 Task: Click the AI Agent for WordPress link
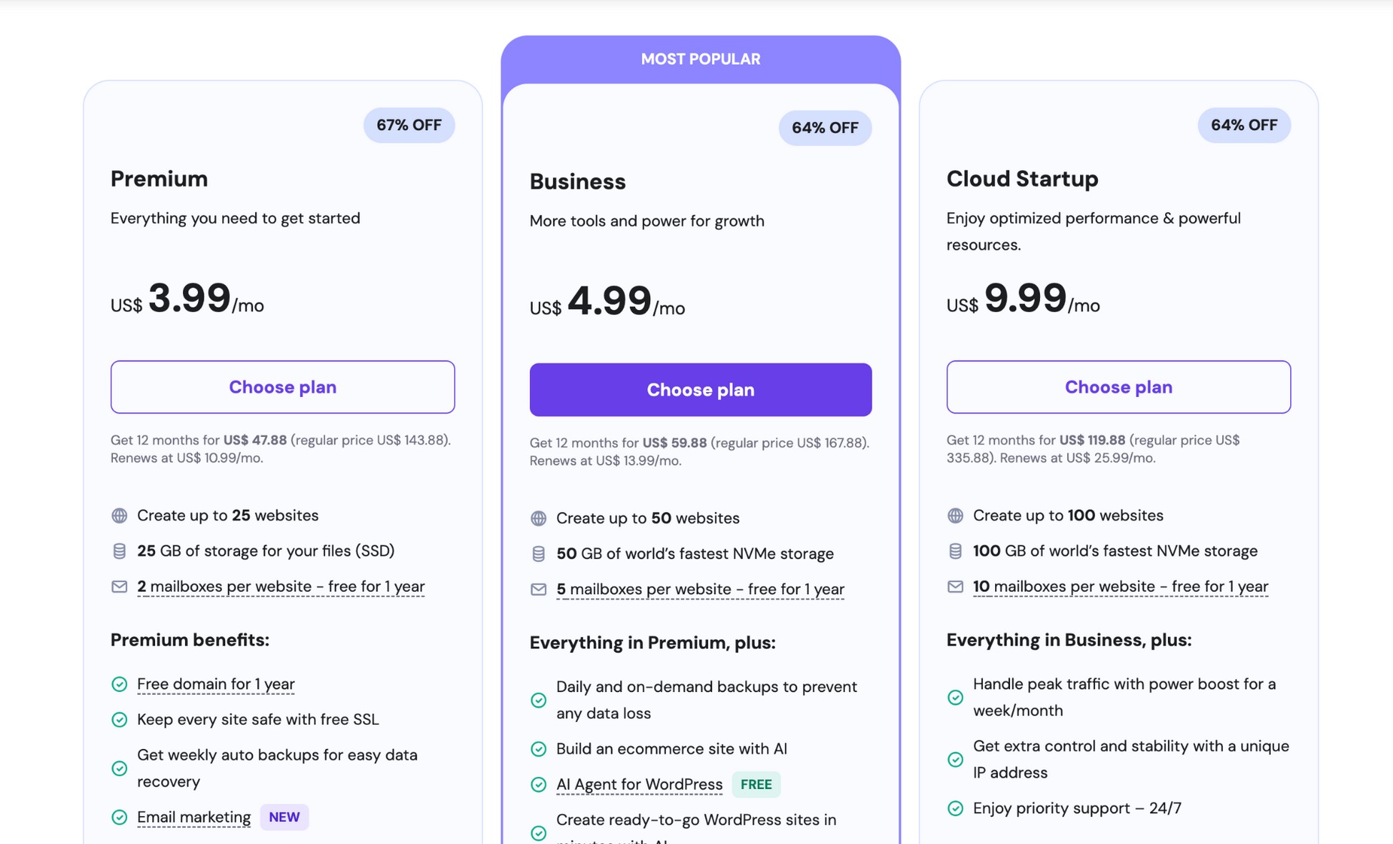click(639, 784)
